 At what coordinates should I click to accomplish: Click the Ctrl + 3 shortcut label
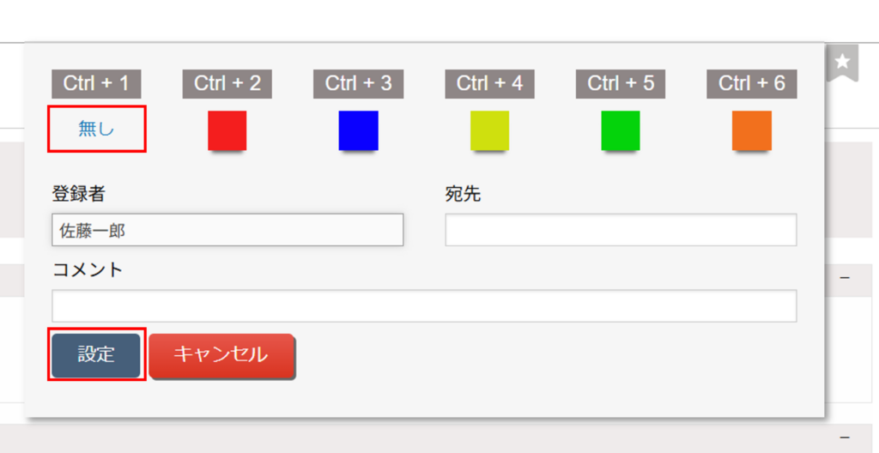click(359, 83)
